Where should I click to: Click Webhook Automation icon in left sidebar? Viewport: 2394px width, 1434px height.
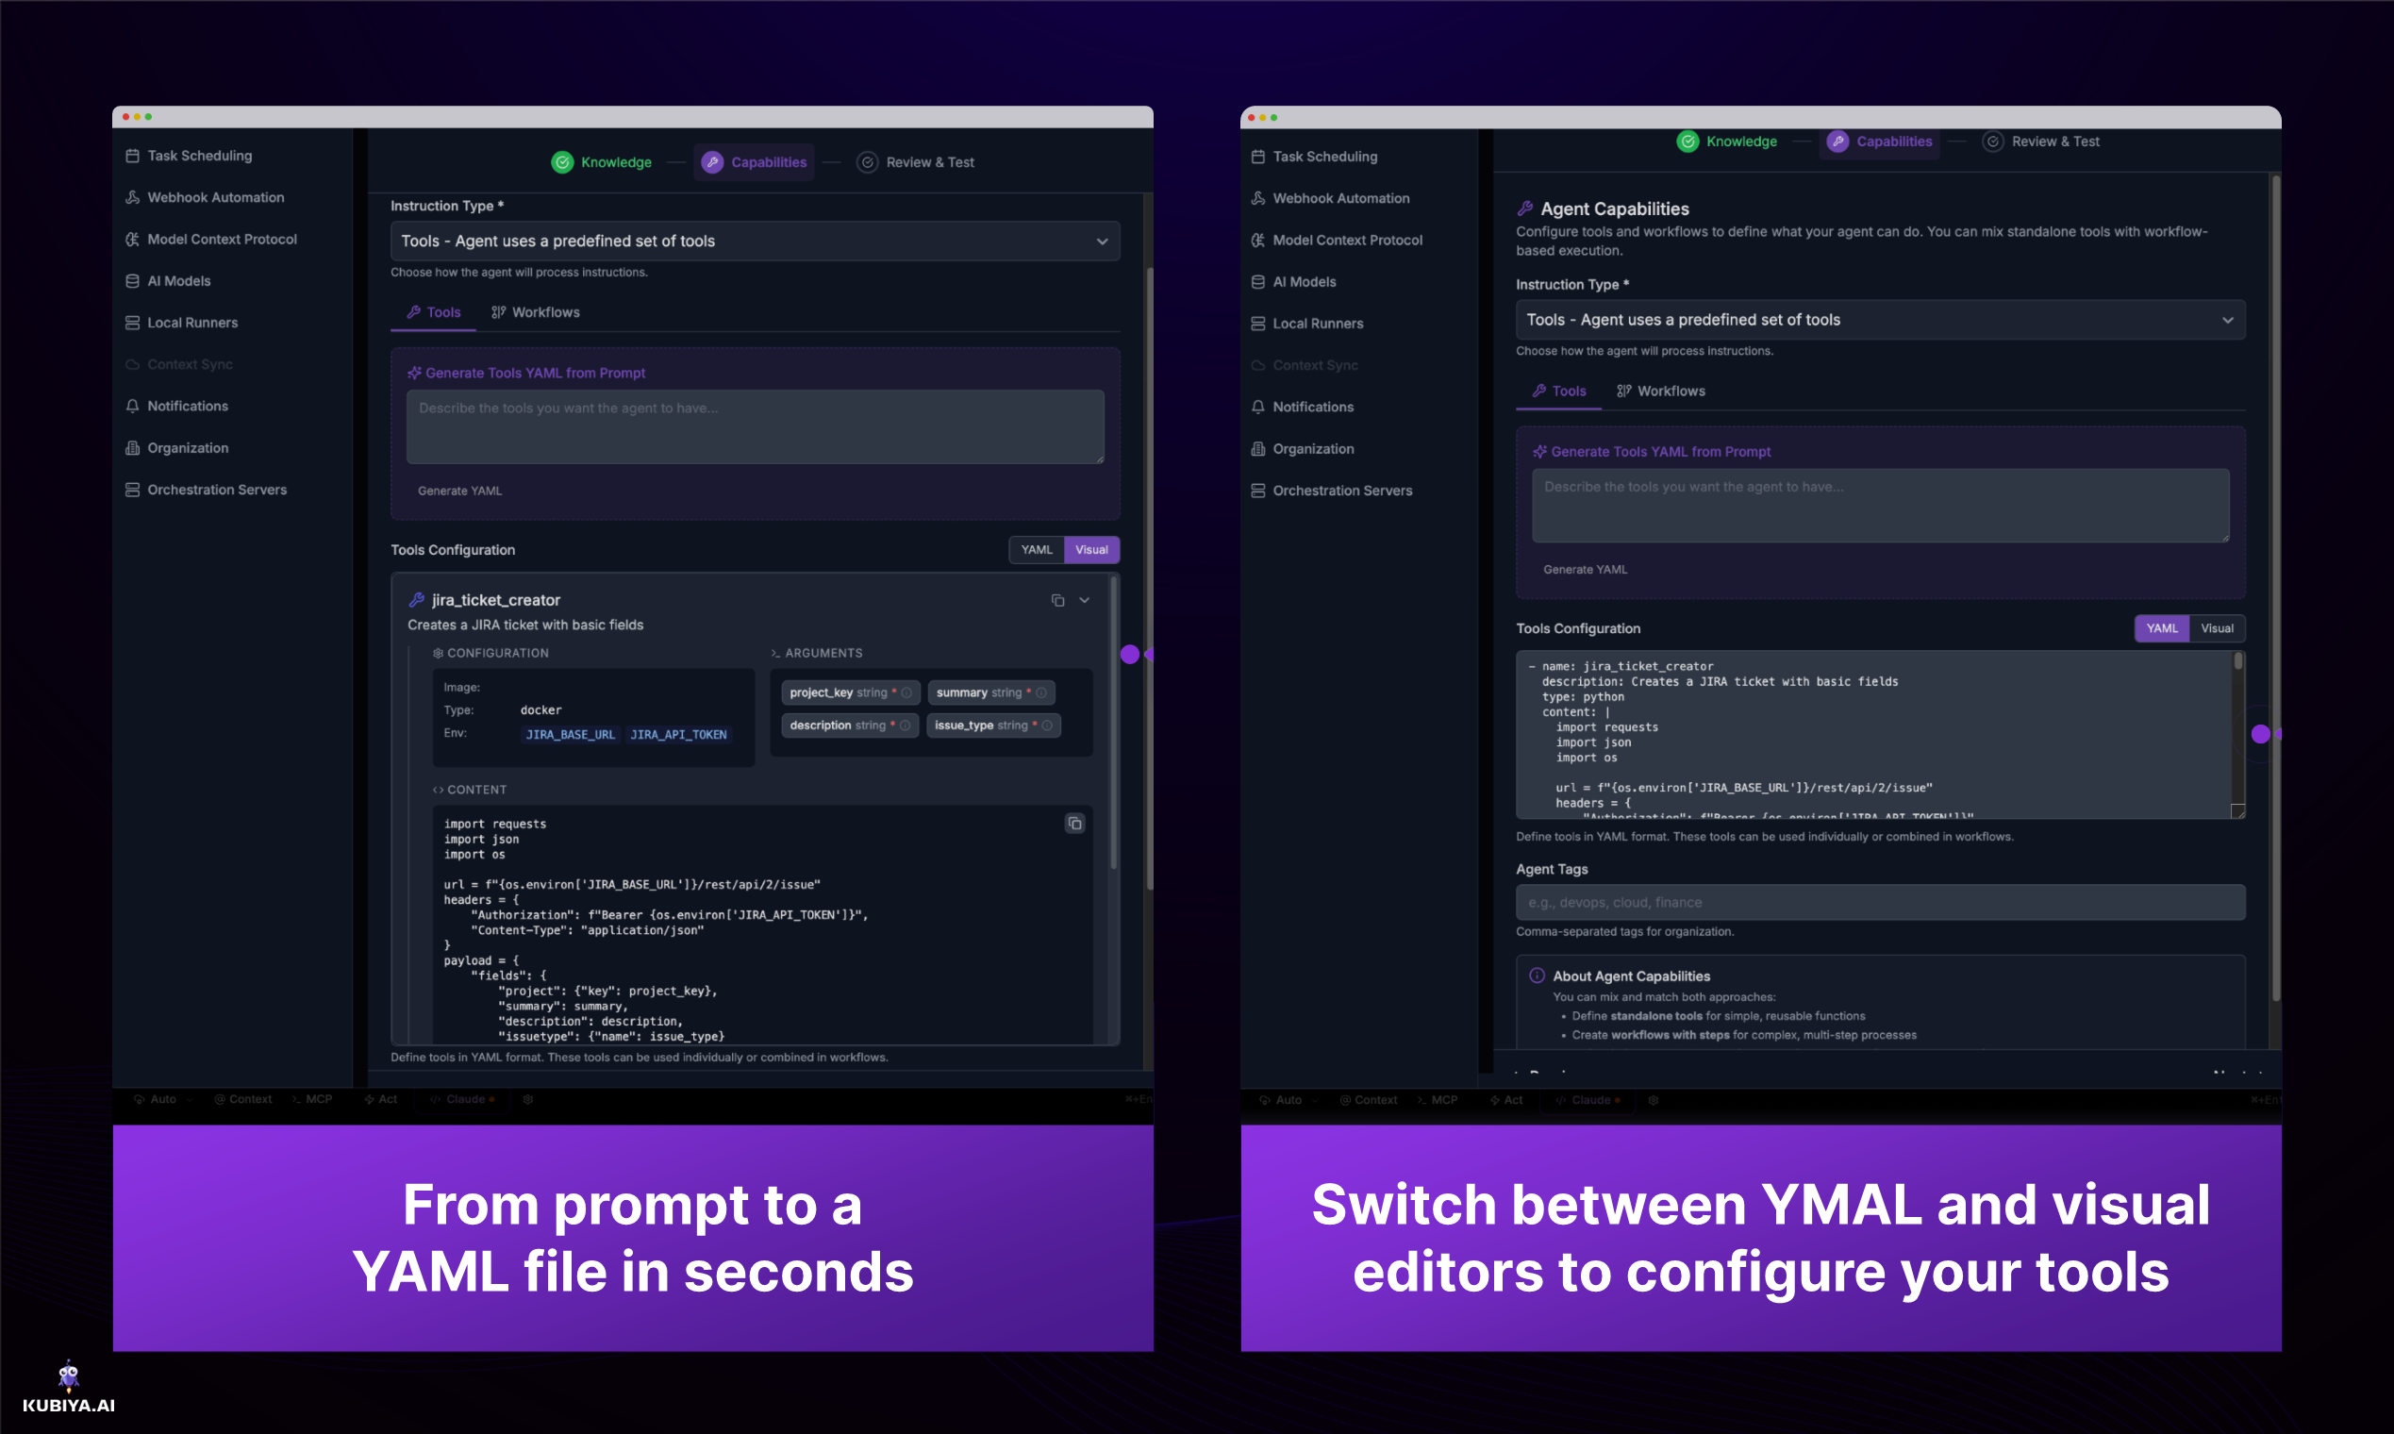tap(132, 197)
